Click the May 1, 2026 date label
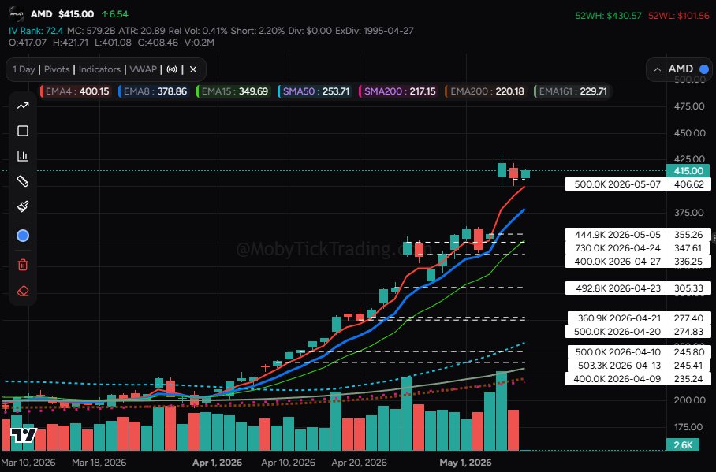716x472 pixels. 466,463
